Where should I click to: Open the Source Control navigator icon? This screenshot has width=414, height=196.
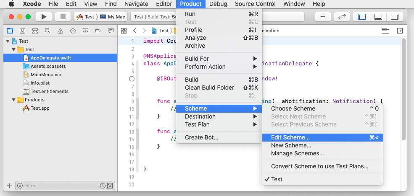pyautogui.click(x=22, y=31)
